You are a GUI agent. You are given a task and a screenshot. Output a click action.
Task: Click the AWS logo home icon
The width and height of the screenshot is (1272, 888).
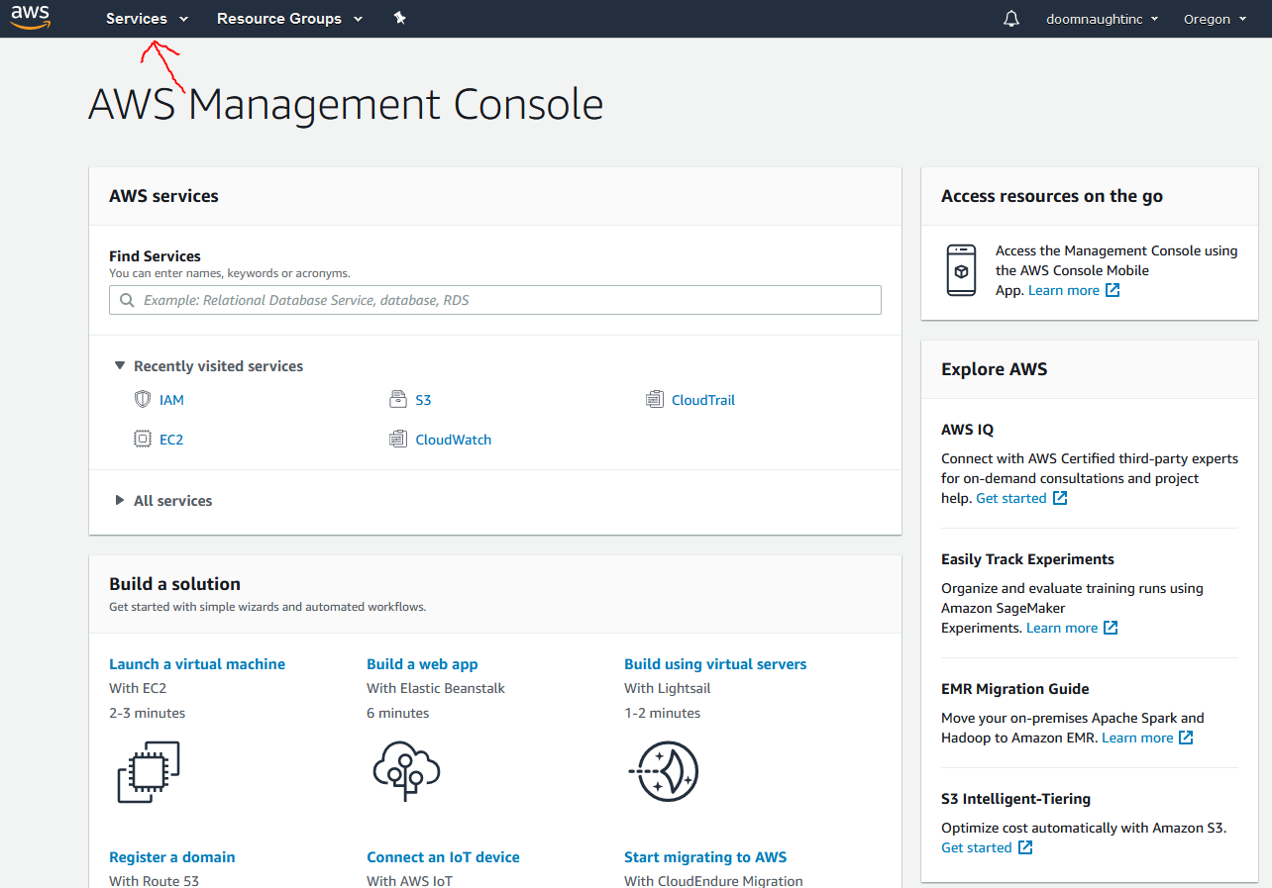(x=31, y=18)
